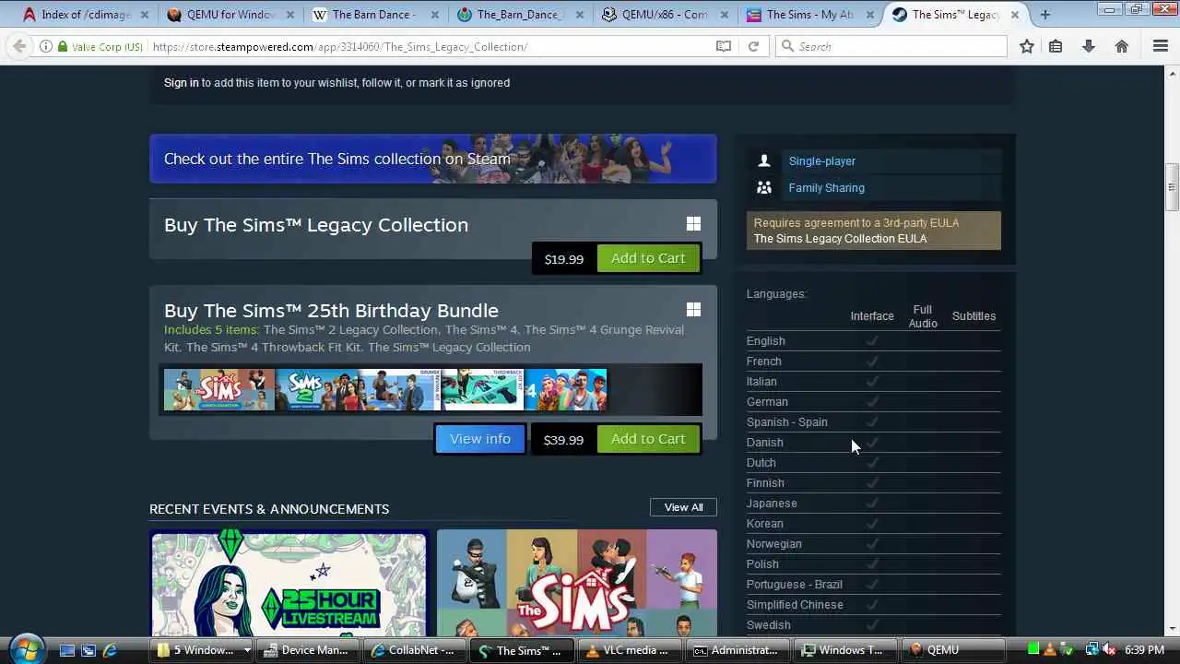The image size is (1180, 664).
Task: Open the Firefox hamburger menu
Action: [1161, 46]
